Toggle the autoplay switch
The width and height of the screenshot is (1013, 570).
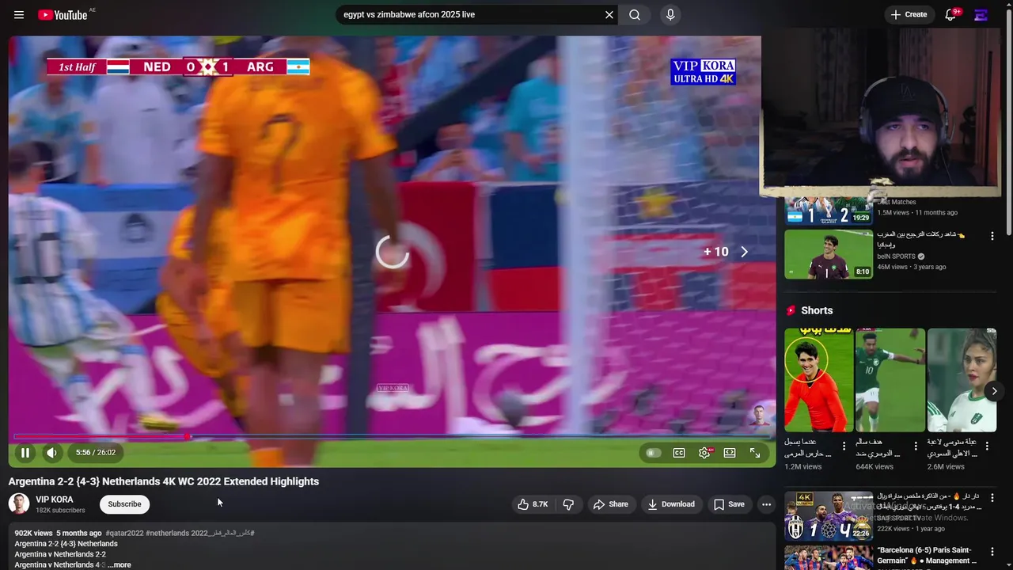tap(653, 453)
